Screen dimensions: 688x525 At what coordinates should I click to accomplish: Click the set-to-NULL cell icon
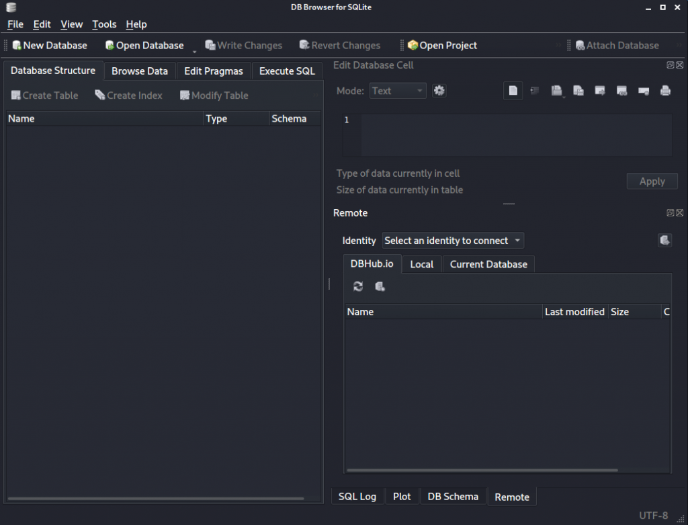pyautogui.click(x=644, y=91)
